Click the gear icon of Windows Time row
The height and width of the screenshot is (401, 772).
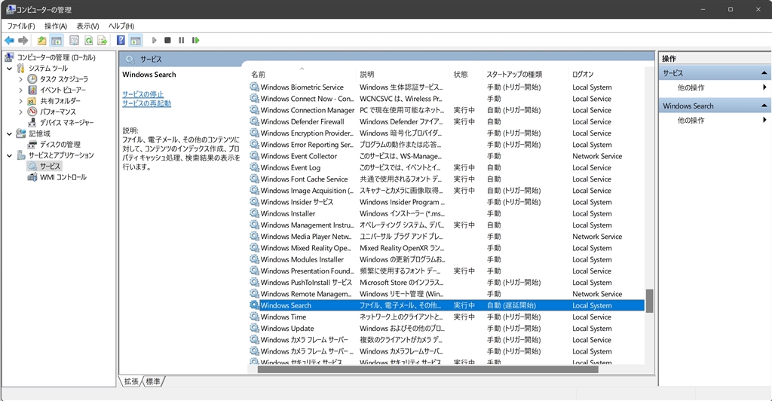click(x=254, y=317)
